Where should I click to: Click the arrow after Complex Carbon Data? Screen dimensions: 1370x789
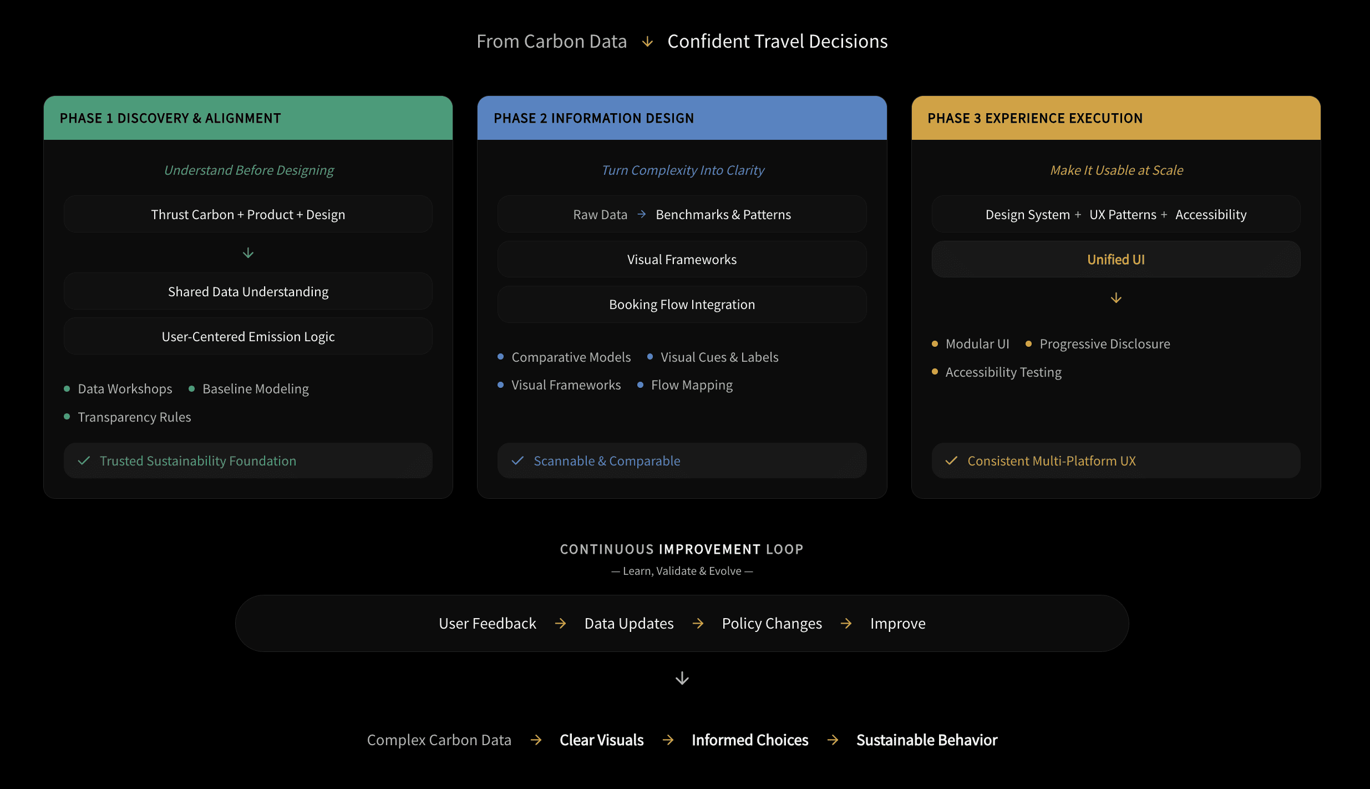click(535, 740)
